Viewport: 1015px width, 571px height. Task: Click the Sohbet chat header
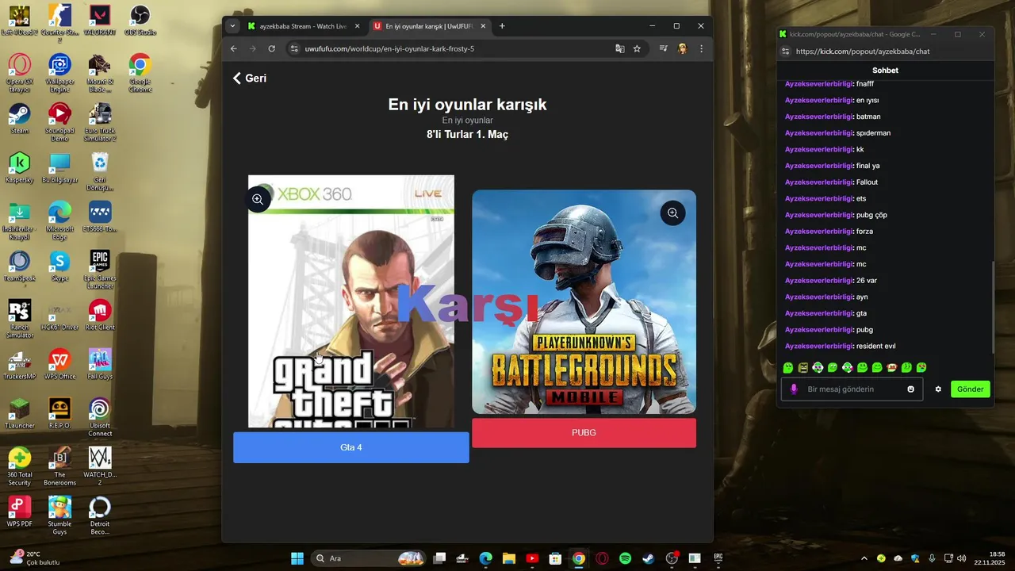(885, 71)
